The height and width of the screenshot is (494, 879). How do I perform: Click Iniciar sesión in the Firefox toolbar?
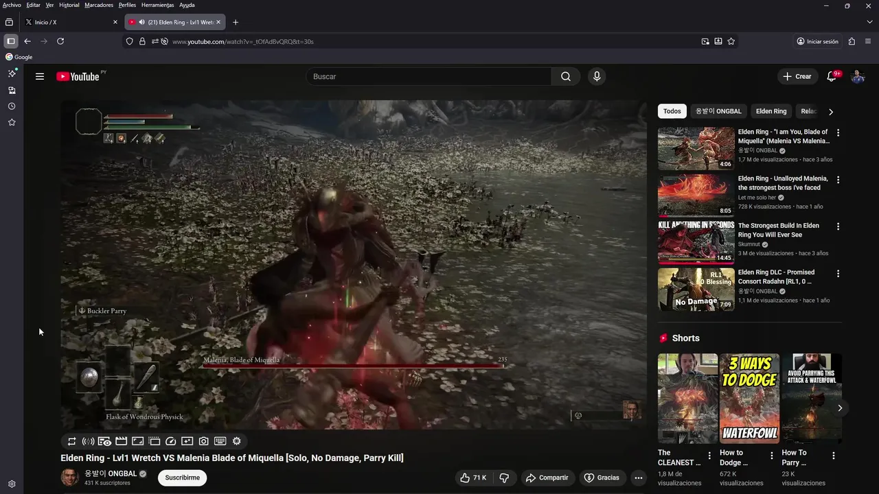click(x=817, y=41)
